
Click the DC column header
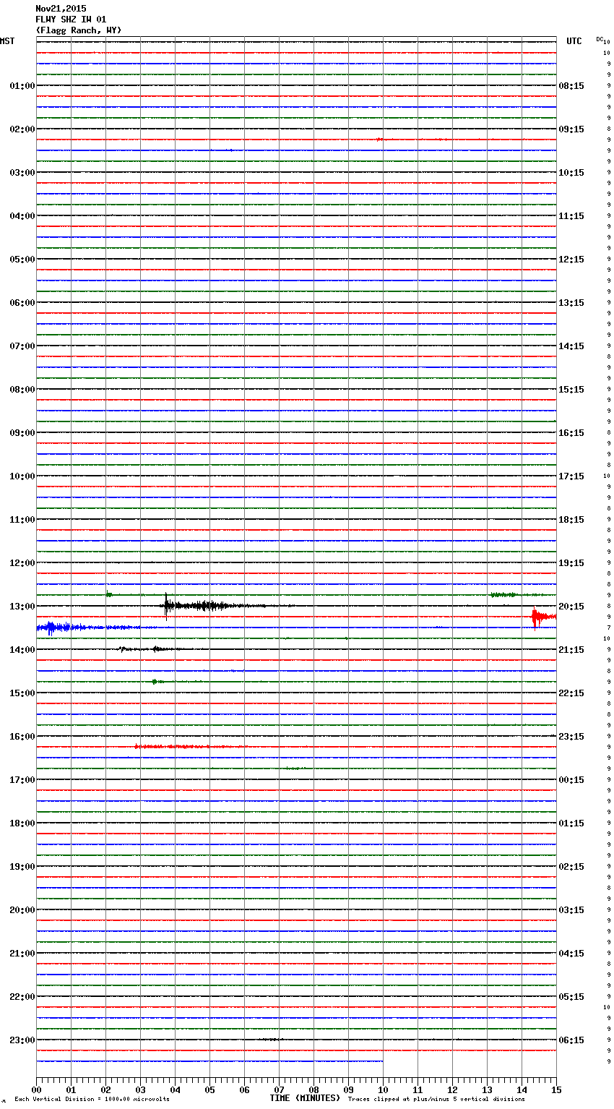tap(600, 39)
